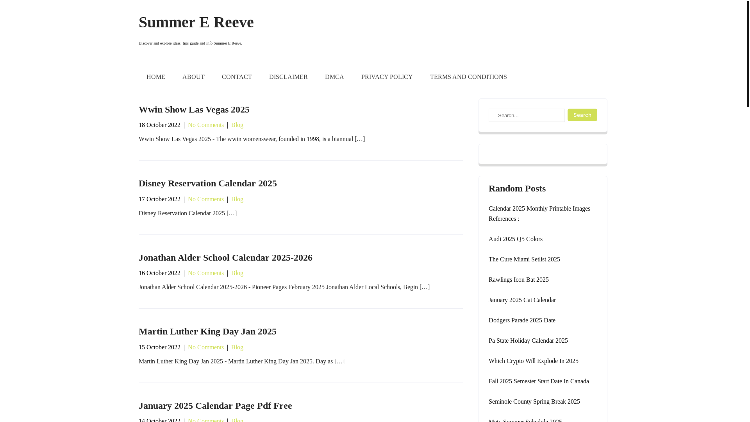
Task: Open No Comments under Jonathan Alder post
Action: click(x=206, y=273)
